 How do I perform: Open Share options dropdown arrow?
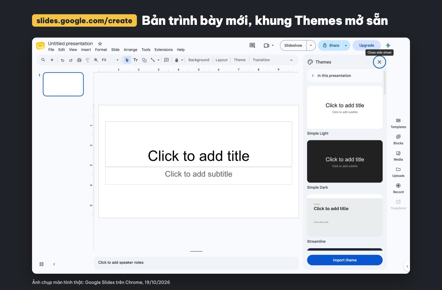[x=346, y=46]
